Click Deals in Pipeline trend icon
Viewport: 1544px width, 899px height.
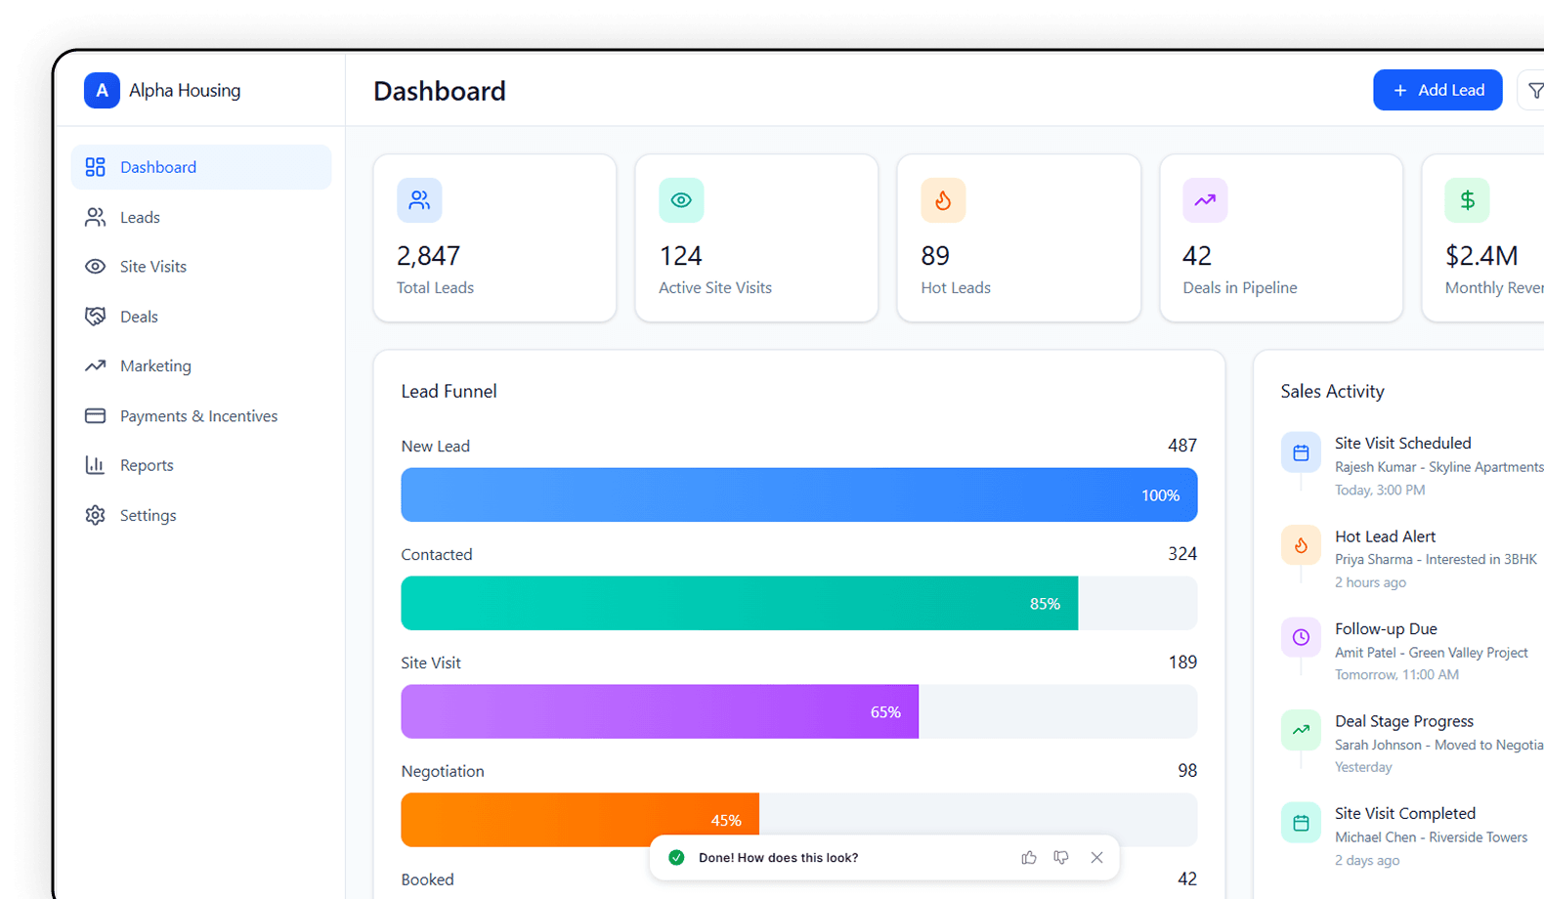[1205, 200]
